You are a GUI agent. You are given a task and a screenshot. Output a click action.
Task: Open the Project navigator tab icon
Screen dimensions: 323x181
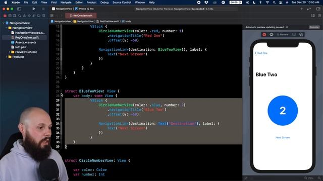pyautogui.click(x=5, y=16)
